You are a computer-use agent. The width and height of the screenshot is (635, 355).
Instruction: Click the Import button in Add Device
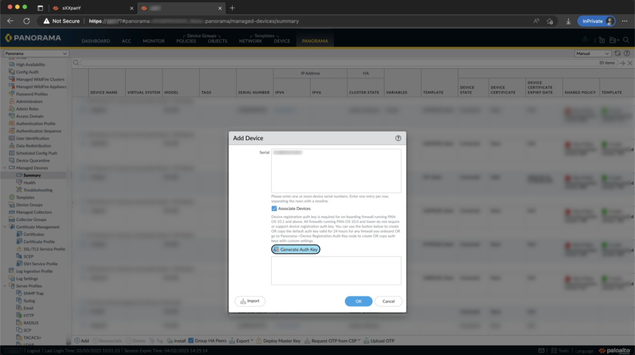click(x=250, y=301)
